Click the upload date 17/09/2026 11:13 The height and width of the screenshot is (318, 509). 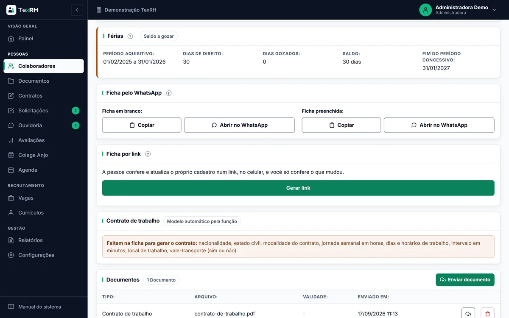pos(378,314)
